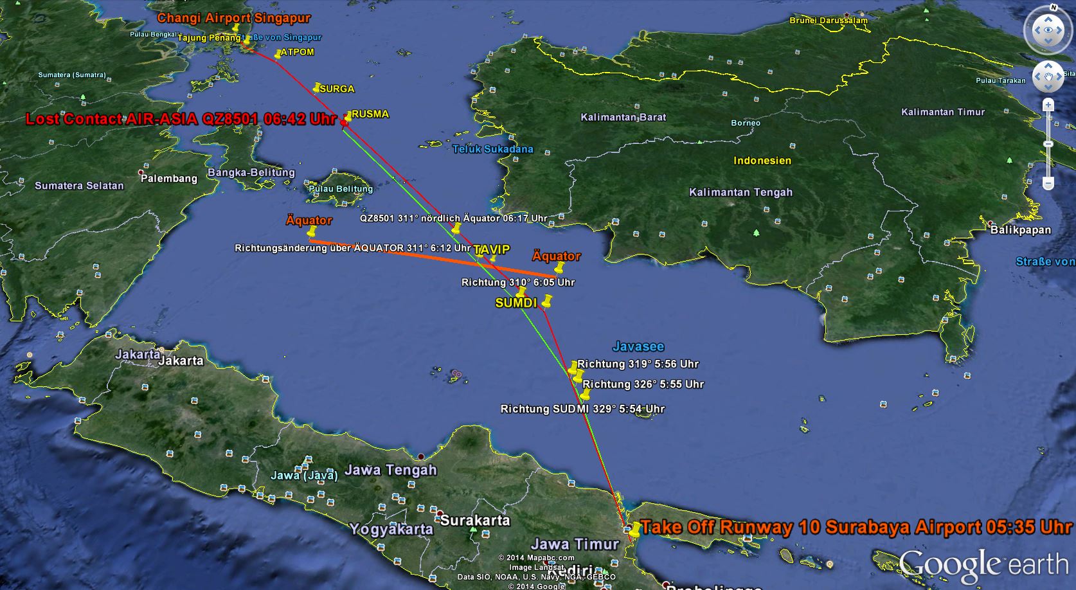Click the Yogyakarta city label
Screen dimensions: 1076x590
(x=391, y=530)
